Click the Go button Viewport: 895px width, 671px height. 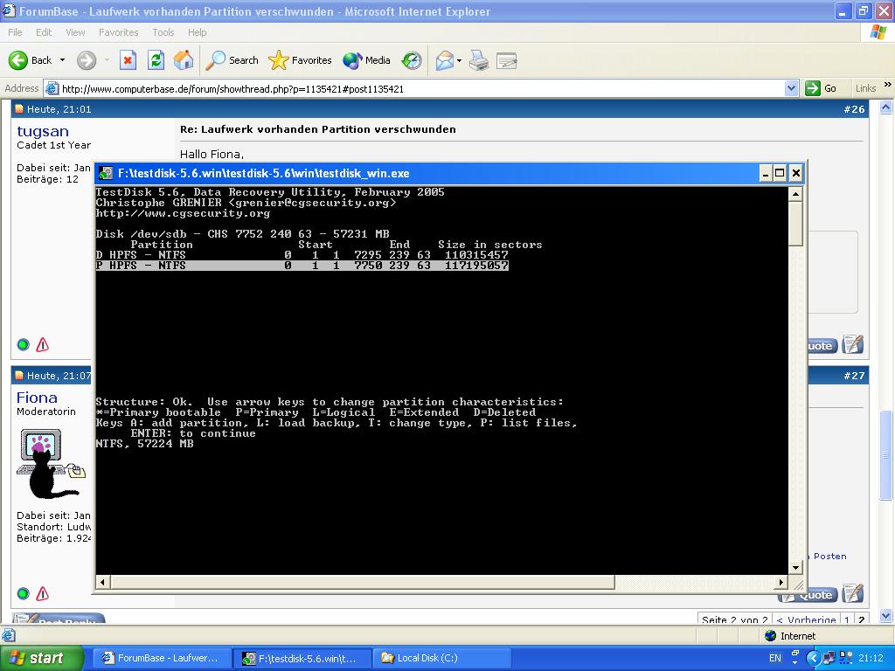pos(821,88)
